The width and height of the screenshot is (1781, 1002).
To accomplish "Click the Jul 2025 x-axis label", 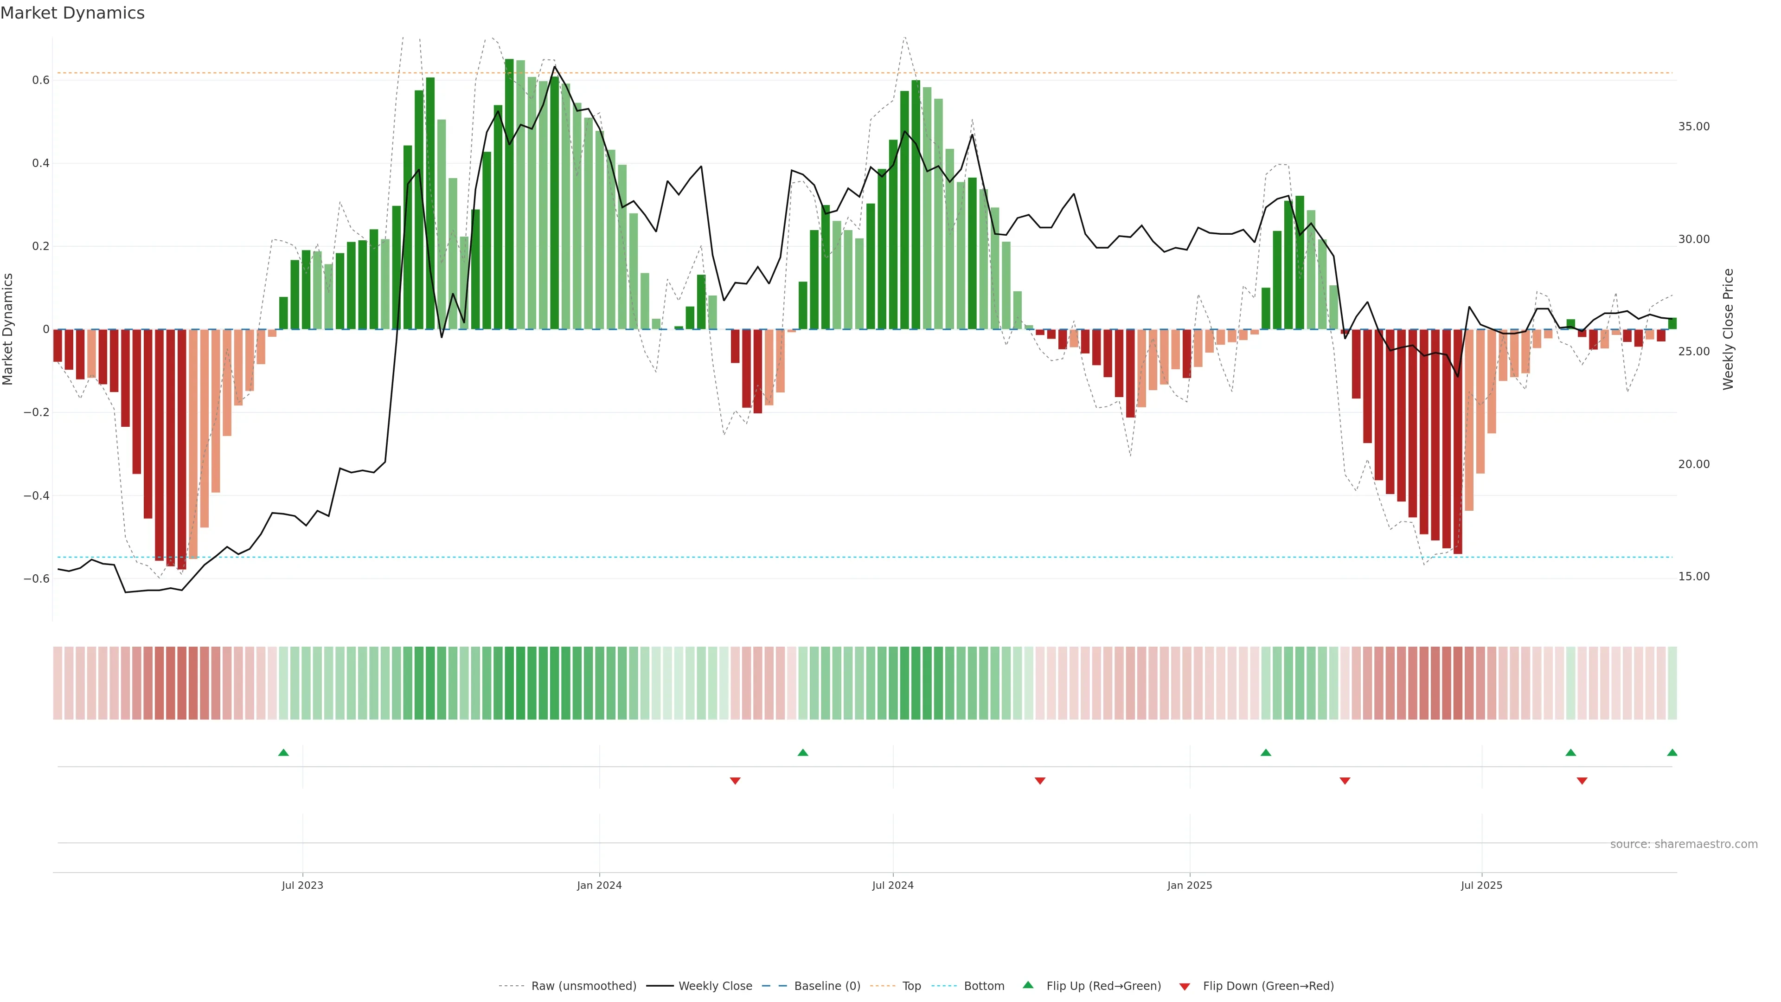I will tap(1482, 885).
